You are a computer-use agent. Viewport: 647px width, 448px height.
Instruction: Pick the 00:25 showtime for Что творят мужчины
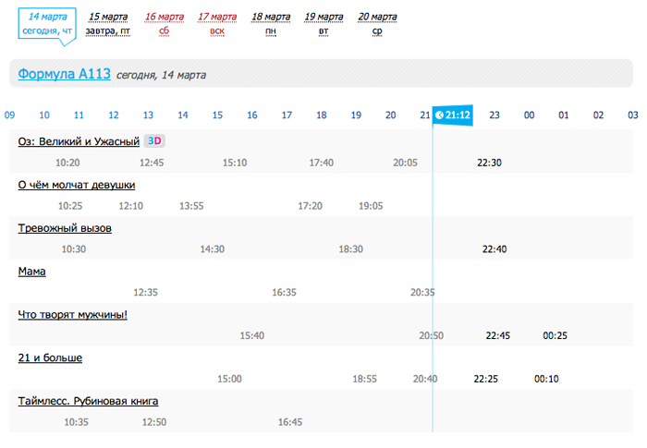(x=555, y=335)
